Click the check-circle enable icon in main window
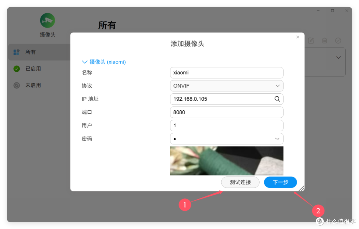The height and width of the screenshot is (229, 359). [x=338, y=41]
